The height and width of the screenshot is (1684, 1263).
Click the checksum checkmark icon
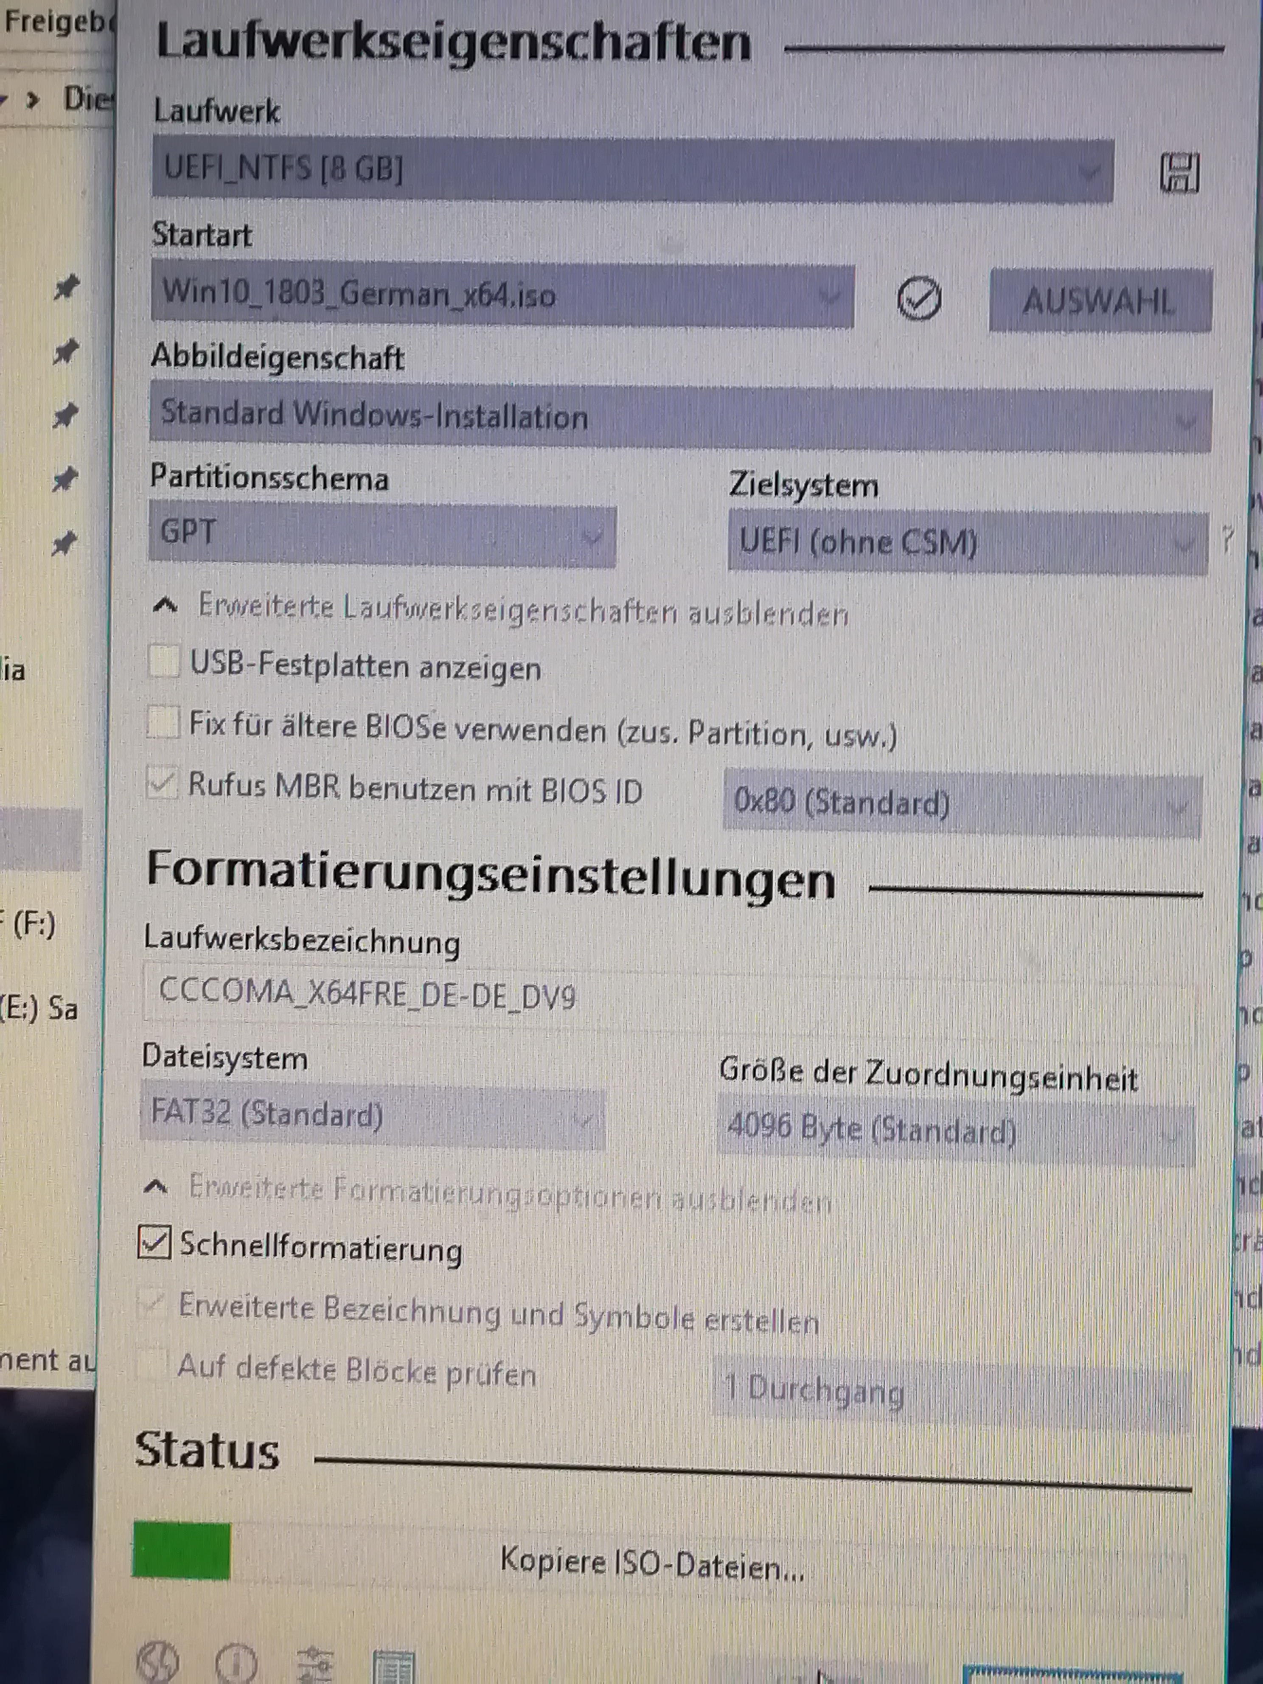click(x=919, y=298)
